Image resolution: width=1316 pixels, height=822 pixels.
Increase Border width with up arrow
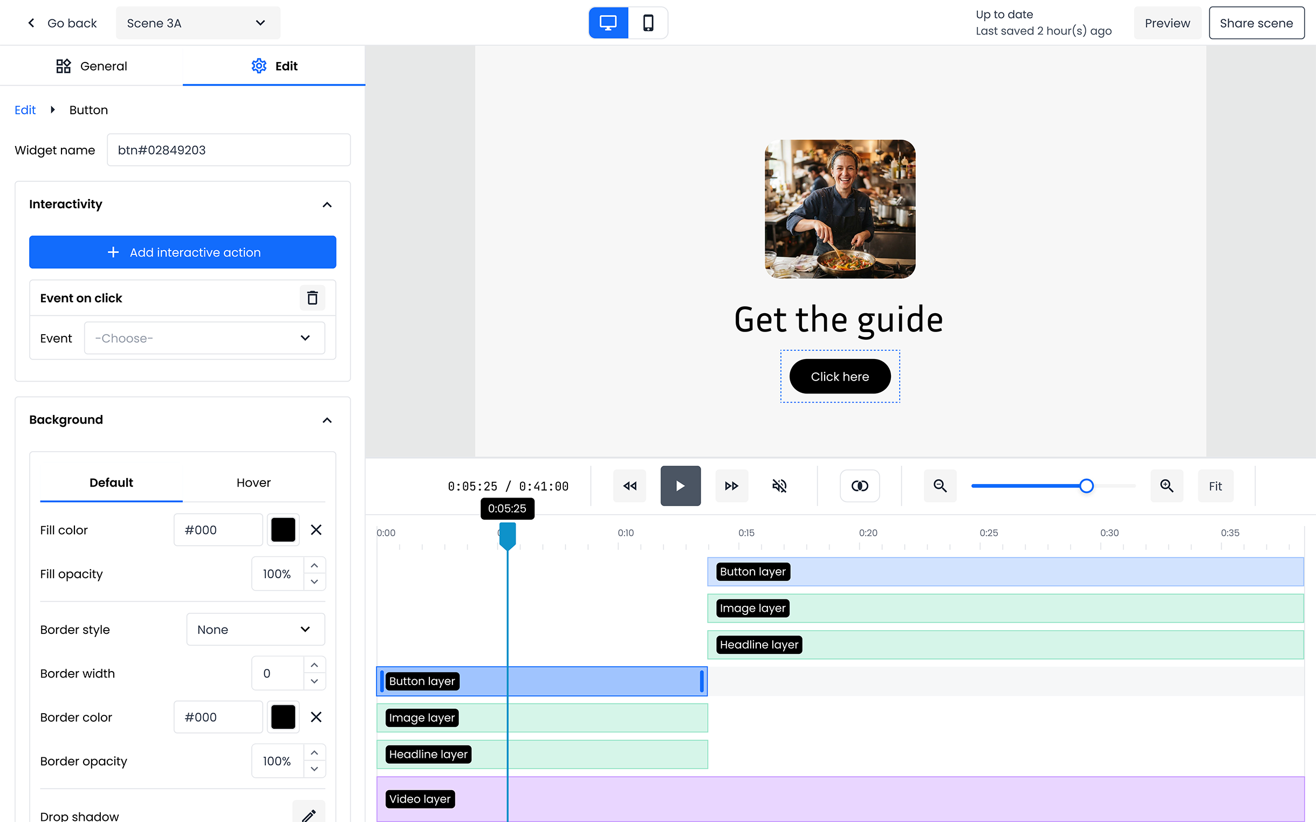click(x=314, y=665)
